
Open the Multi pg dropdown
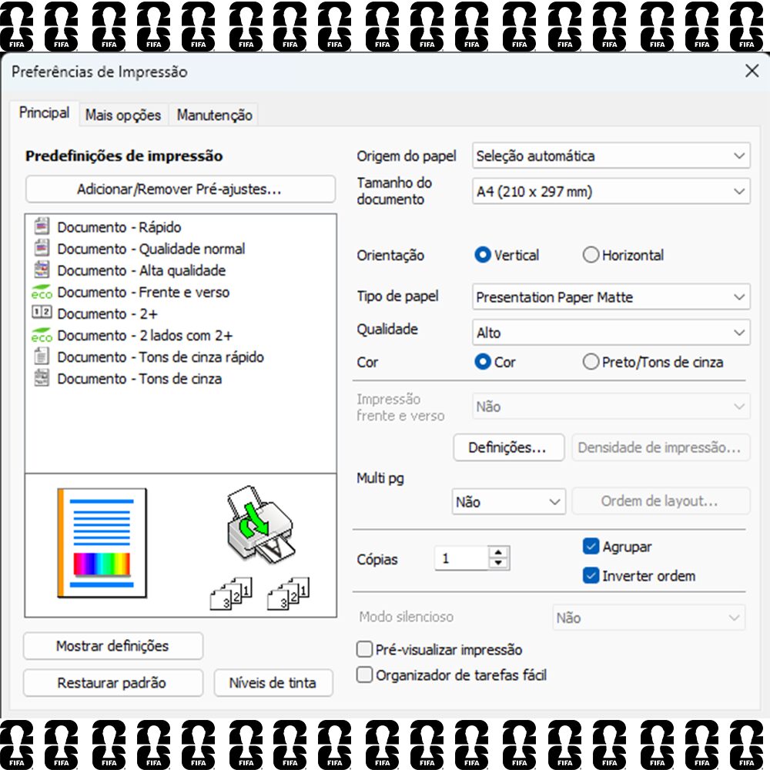[509, 501]
